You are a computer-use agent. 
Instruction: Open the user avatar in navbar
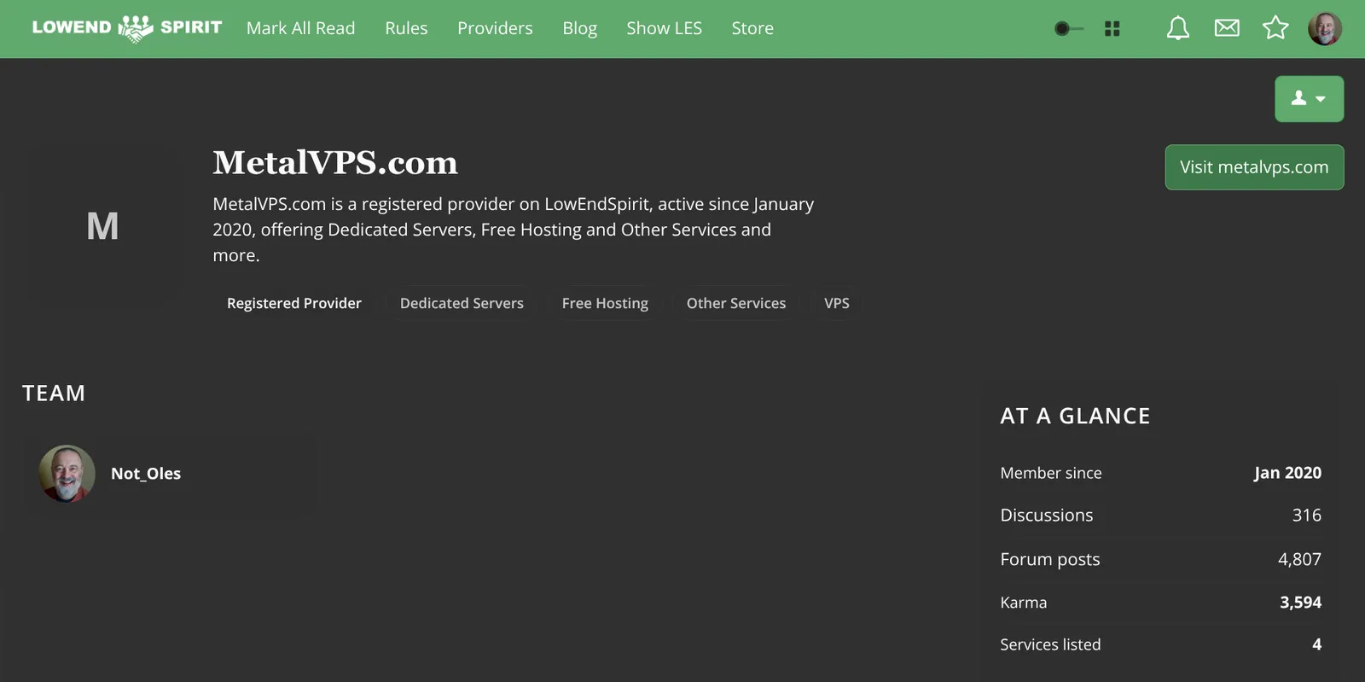[x=1325, y=28]
